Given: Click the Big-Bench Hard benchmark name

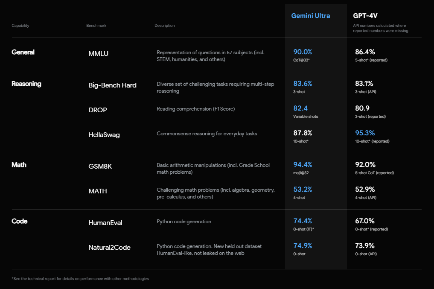Looking at the screenshot, I should pos(112,85).
